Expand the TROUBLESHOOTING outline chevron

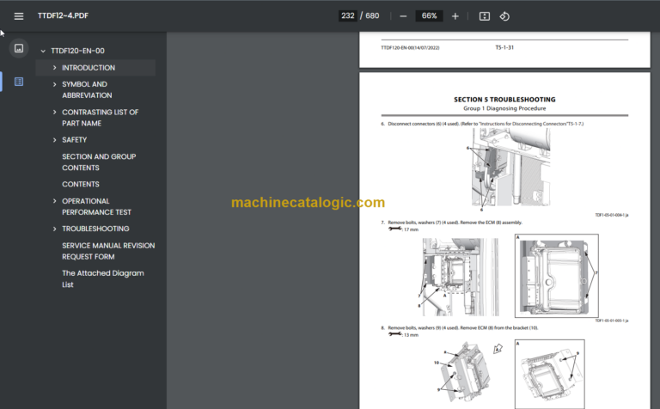(x=55, y=229)
